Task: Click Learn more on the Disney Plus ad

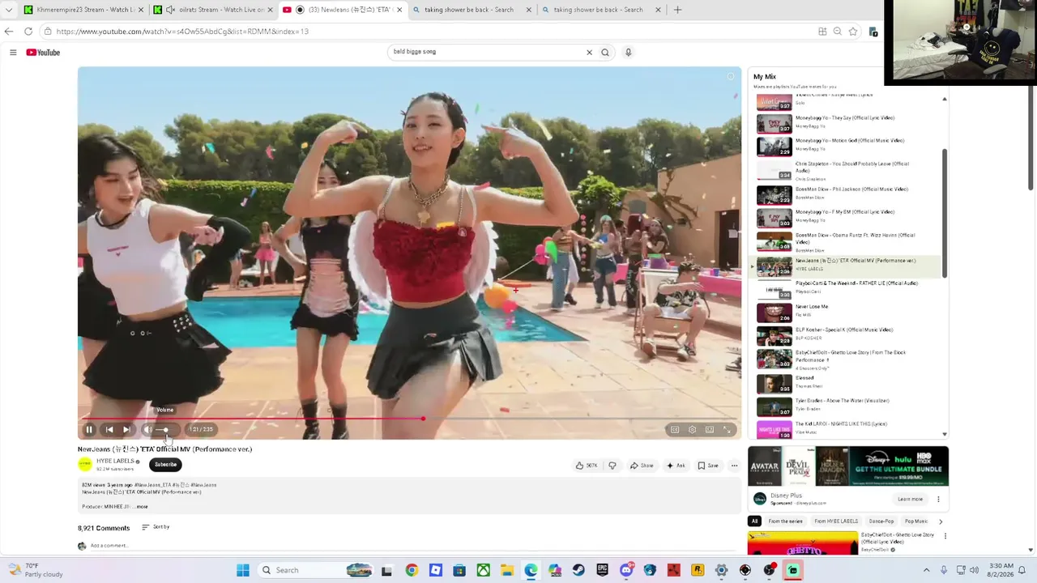Action: coord(910,500)
